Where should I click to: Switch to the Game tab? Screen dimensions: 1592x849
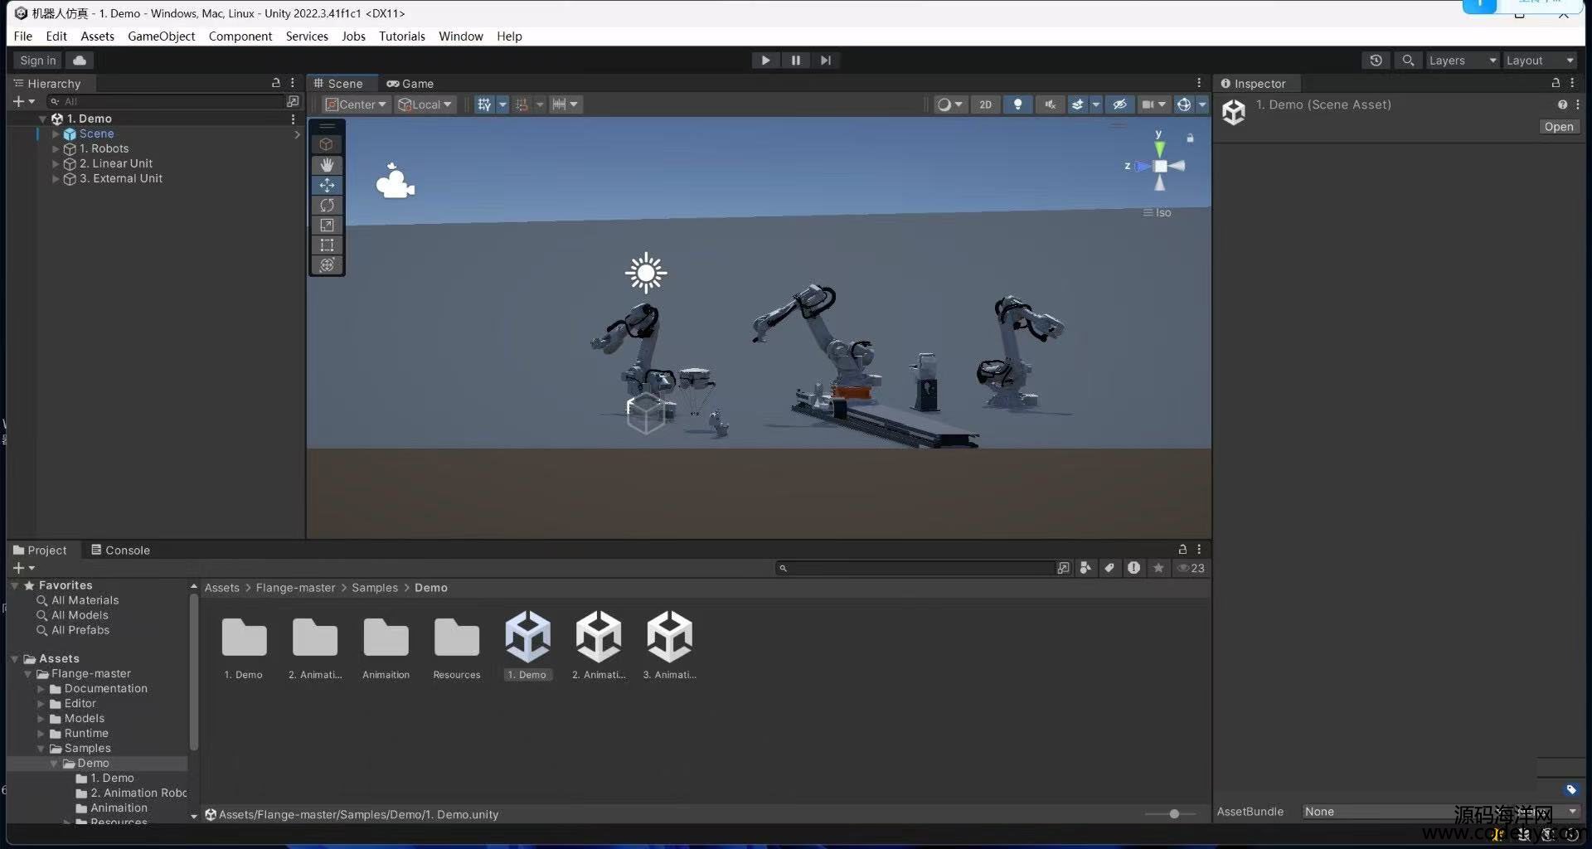tap(410, 83)
